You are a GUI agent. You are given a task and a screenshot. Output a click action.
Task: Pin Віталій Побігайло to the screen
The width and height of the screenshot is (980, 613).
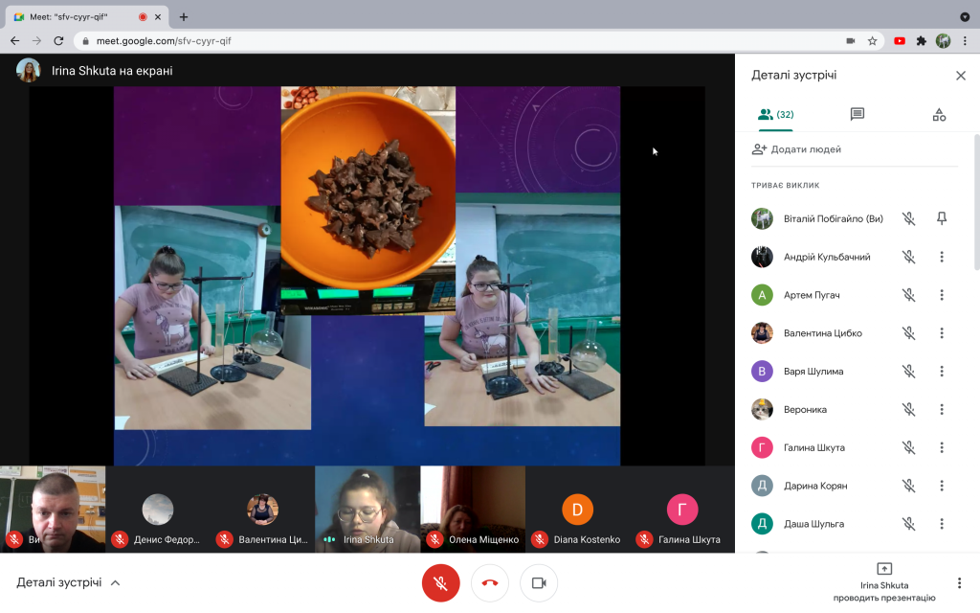942,218
